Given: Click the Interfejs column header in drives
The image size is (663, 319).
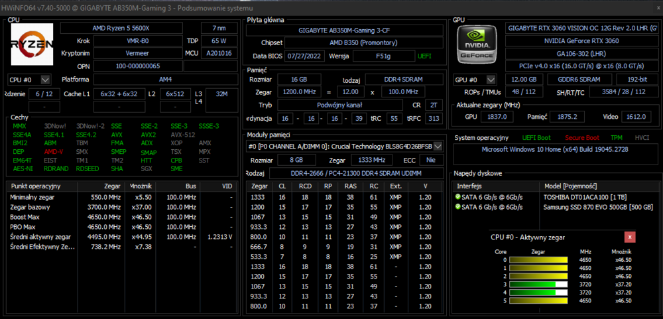Looking at the screenshot, I should (x=496, y=186).
